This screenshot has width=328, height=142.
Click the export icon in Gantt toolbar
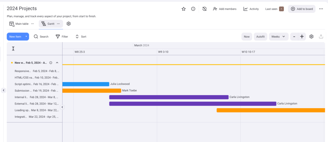321,37
